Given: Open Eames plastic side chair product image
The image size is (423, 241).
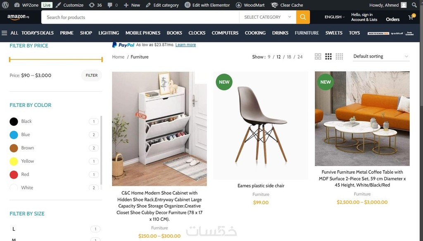Looking at the screenshot, I should click(x=261, y=125).
